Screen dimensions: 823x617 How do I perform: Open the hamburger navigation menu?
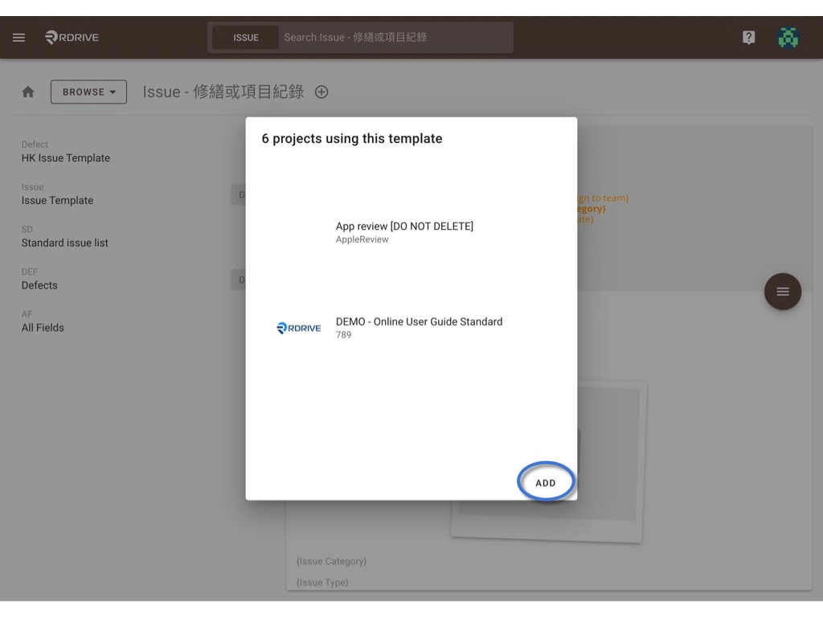coord(18,37)
